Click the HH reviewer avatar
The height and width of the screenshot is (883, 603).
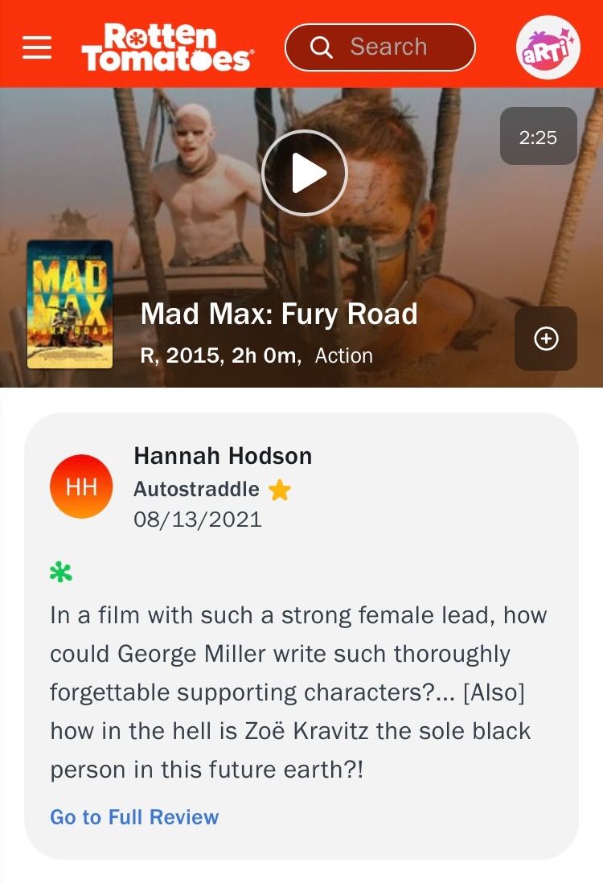click(x=81, y=487)
